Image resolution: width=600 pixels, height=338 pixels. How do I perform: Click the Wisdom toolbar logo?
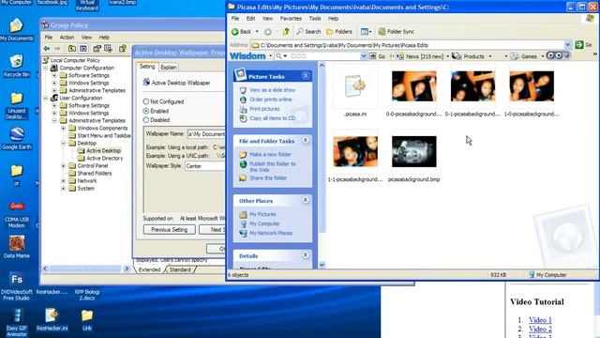point(247,56)
